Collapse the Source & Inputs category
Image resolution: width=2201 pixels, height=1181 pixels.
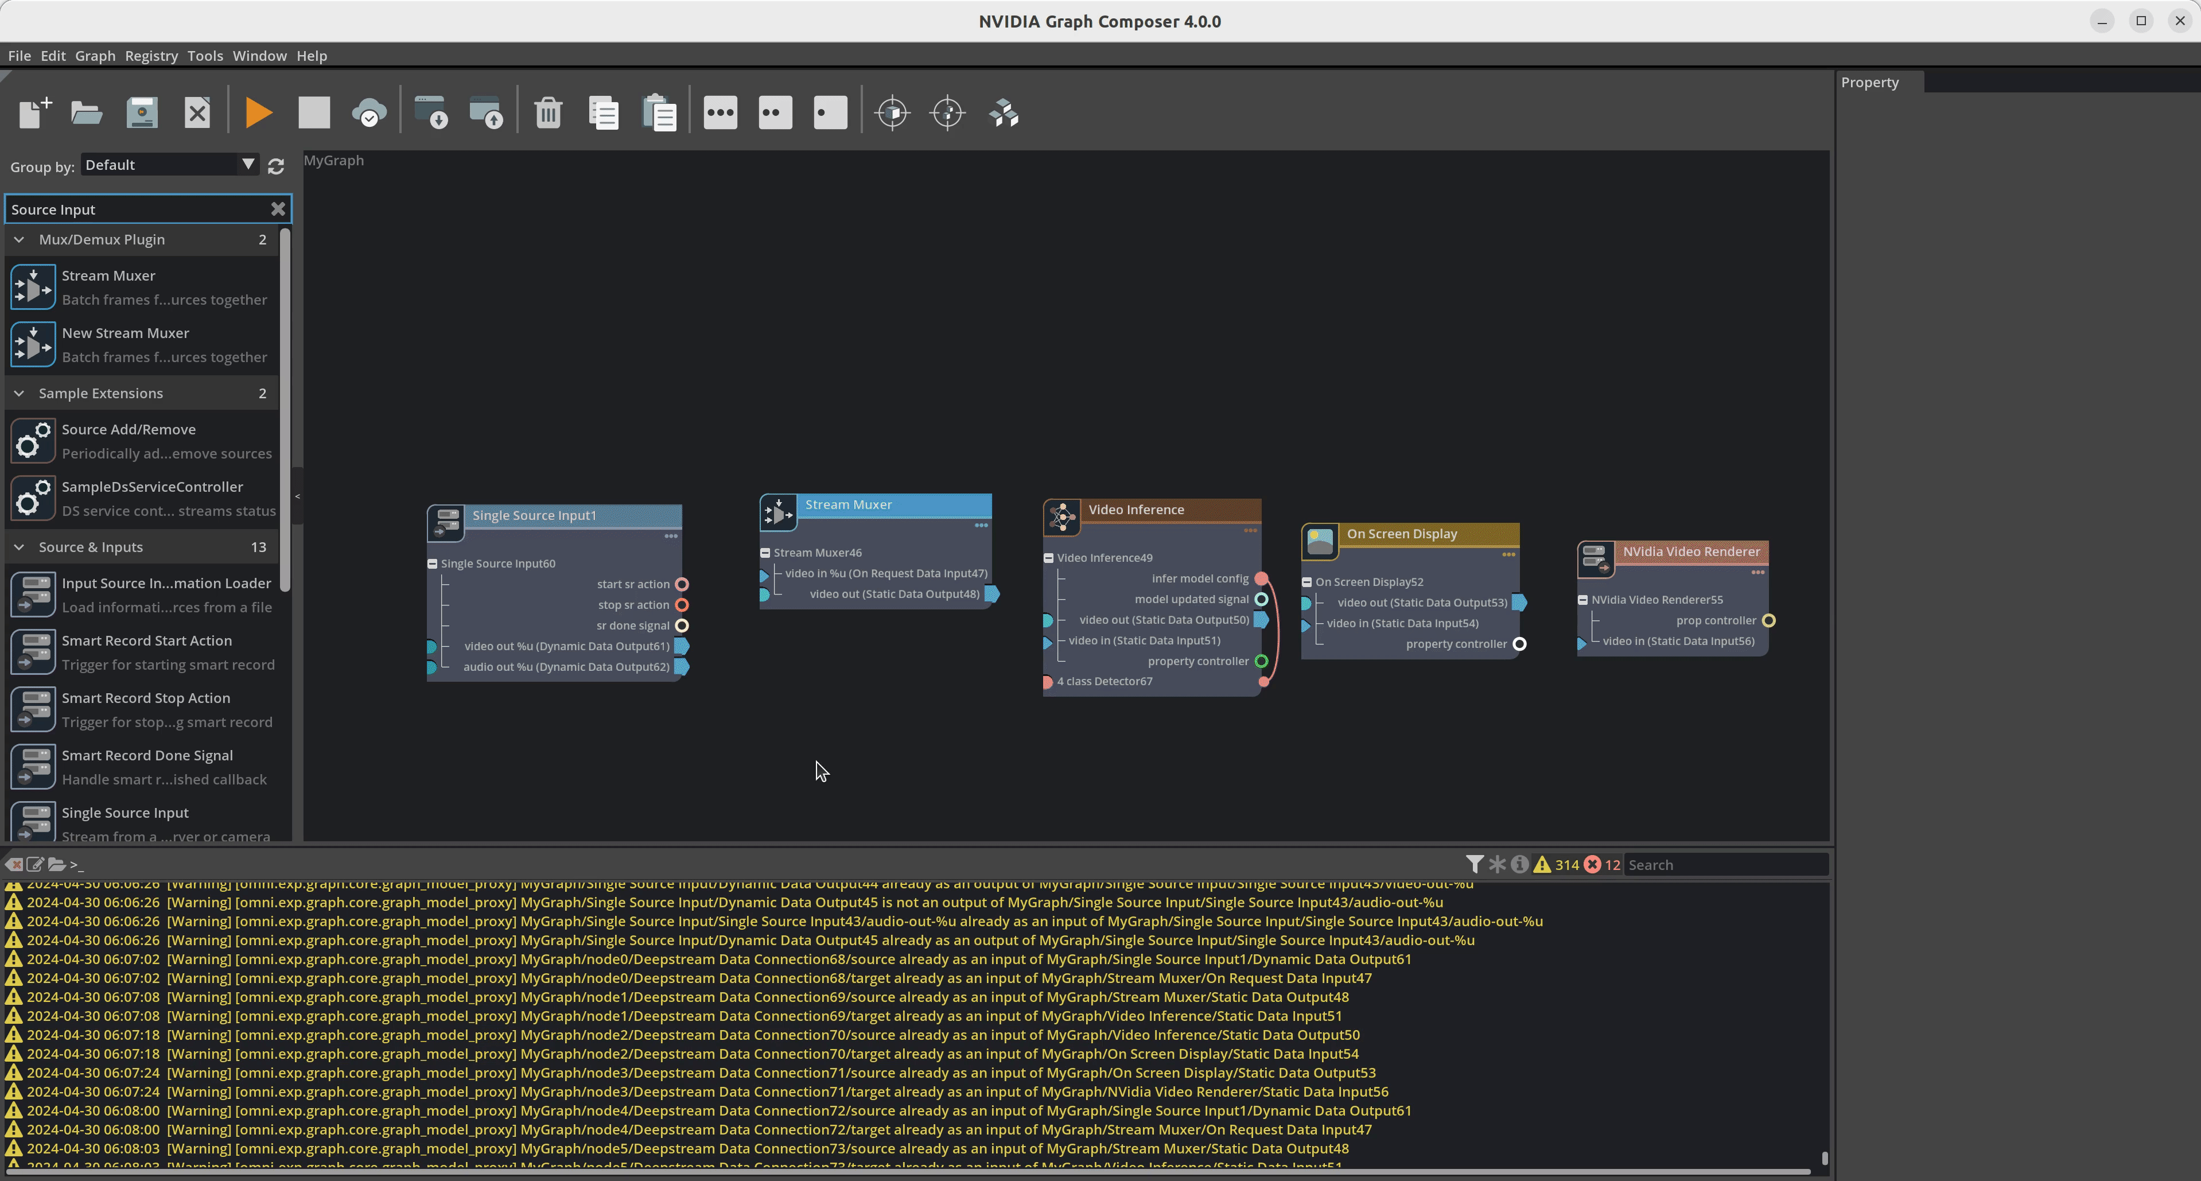tap(19, 547)
